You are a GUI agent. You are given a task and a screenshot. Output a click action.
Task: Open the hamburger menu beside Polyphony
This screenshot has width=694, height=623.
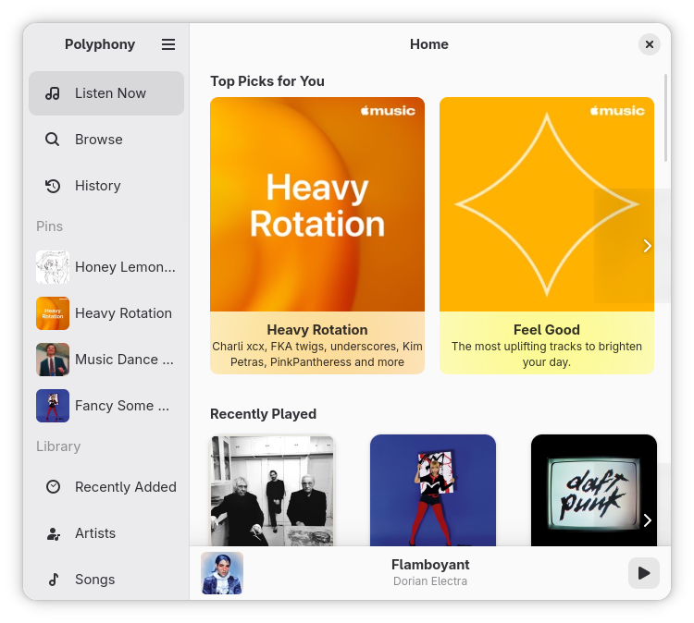coord(168,44)
